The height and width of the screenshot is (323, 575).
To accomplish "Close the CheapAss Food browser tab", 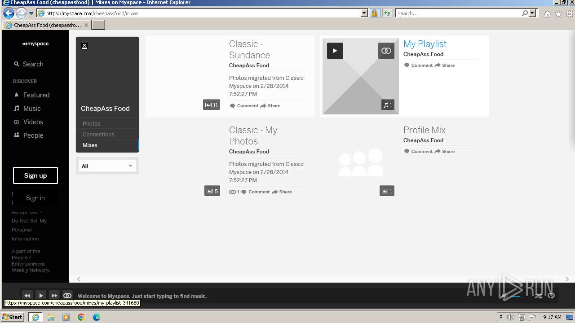I will (86, 25).
